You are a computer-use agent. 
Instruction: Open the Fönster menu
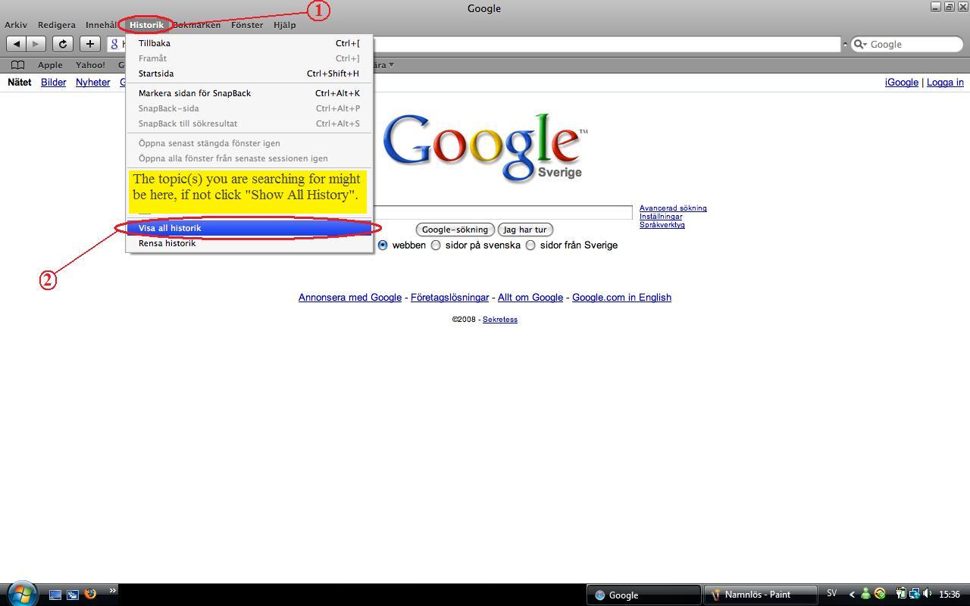pos(247,25)
